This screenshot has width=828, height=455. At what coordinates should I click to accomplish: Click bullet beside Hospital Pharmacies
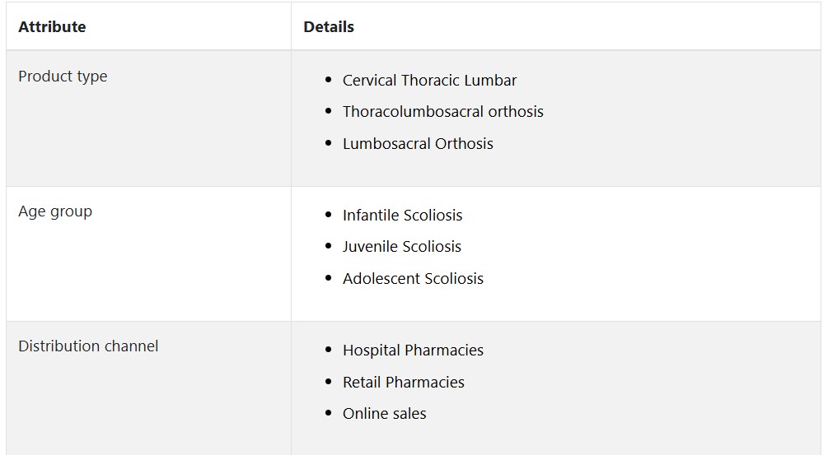coord(329,350)
